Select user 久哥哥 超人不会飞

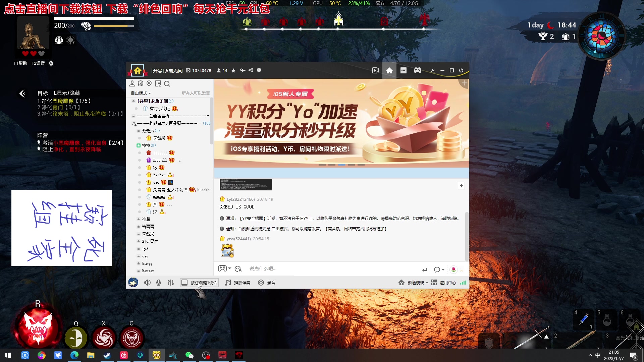(x=170, y=190)
